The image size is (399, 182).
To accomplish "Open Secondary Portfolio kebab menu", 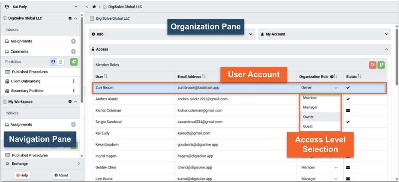I will (74, 91).
